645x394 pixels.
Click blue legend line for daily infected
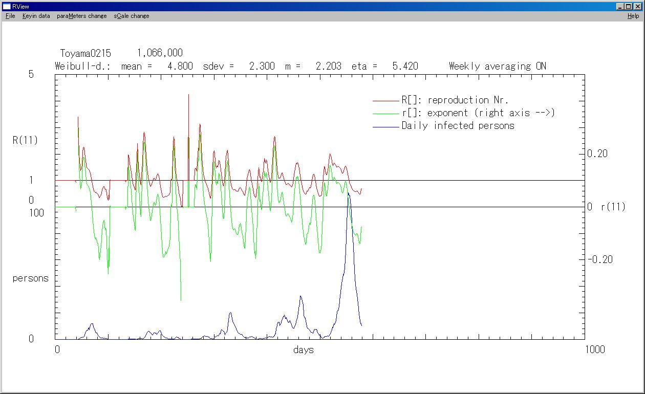click(x=385, y=126)
